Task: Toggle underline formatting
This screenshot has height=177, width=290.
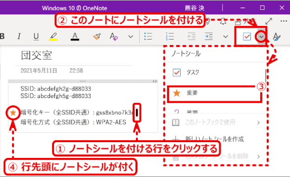Action: (x=36, y=37)
